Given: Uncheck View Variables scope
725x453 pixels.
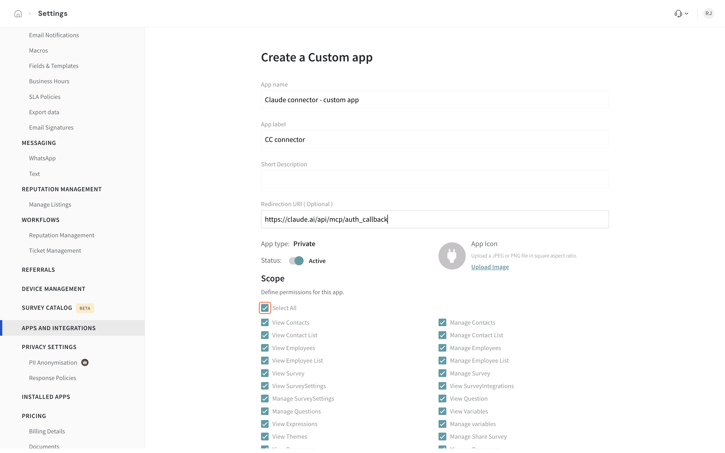Looking at the screenshot, I should point(442,411).
